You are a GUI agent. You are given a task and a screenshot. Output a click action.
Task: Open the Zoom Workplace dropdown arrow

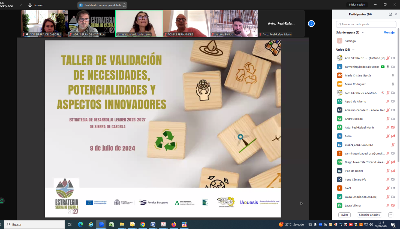(21, 5)
